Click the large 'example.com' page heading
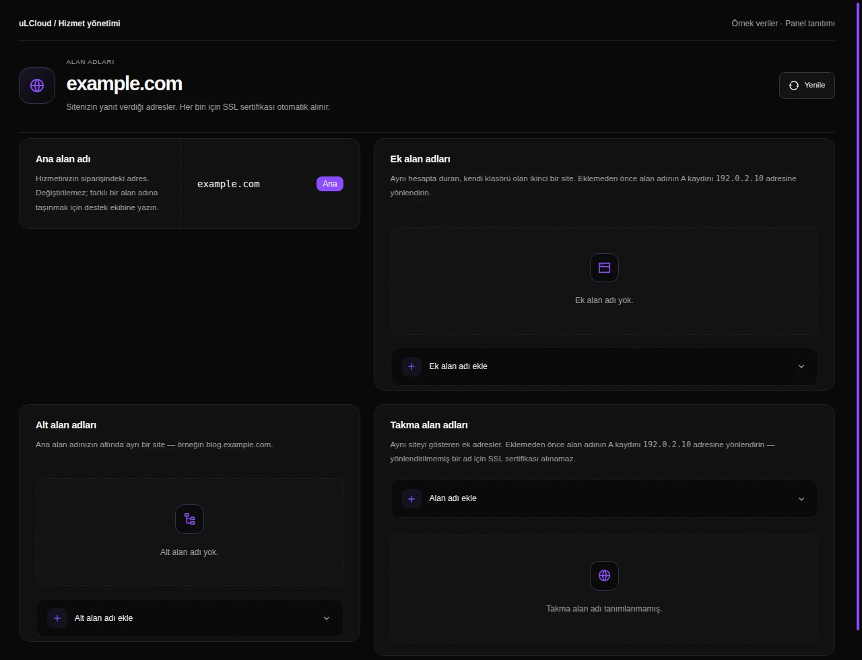This screenshot has width=862, height=660. click(125, 84)
